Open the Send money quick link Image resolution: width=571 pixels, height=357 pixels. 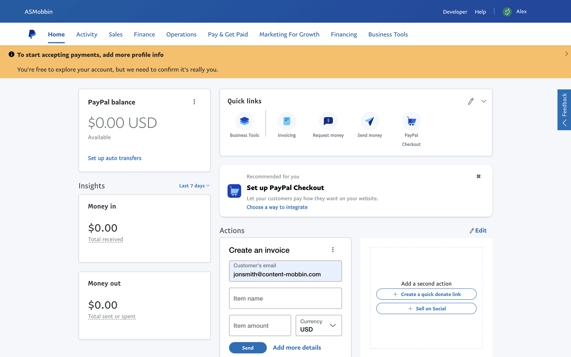(x=370, y=125)
